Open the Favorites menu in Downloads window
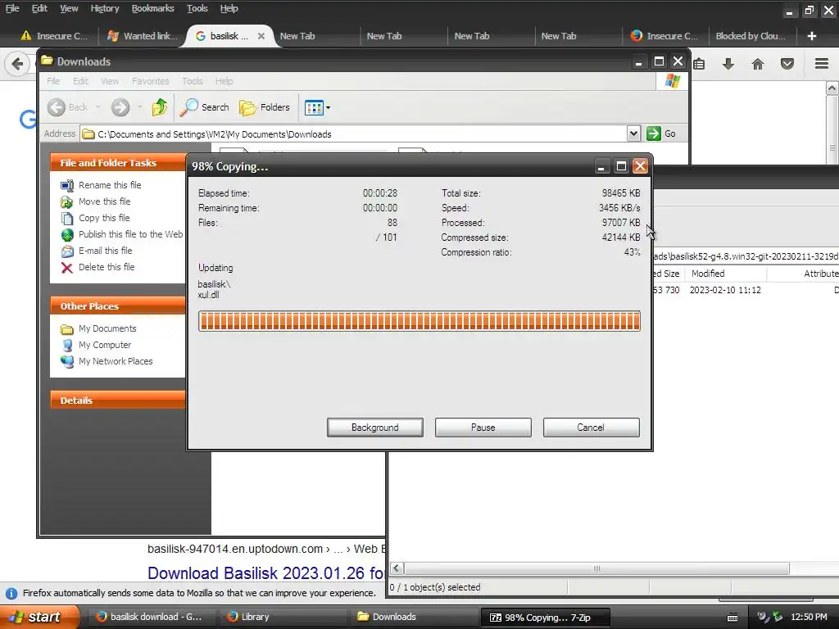Screen dimensions: 839x629 [x=151, y=81]
